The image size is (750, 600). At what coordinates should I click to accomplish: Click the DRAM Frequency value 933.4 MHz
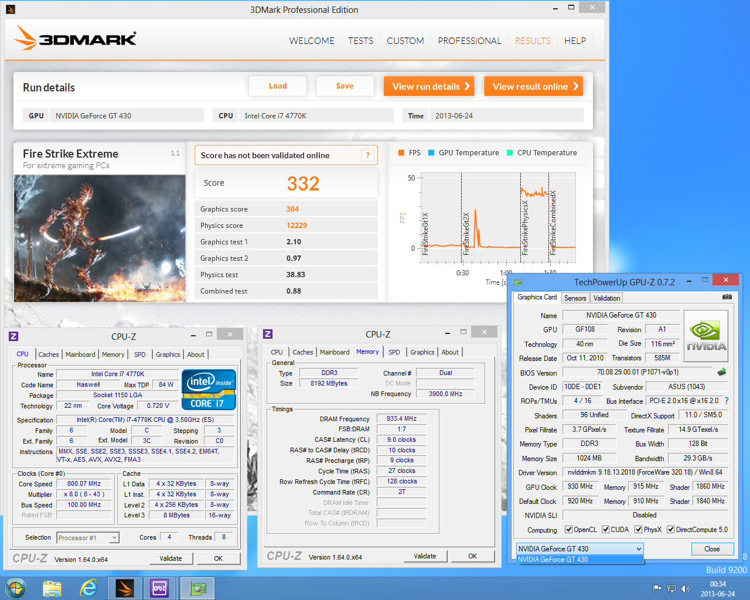click(401, 418)
